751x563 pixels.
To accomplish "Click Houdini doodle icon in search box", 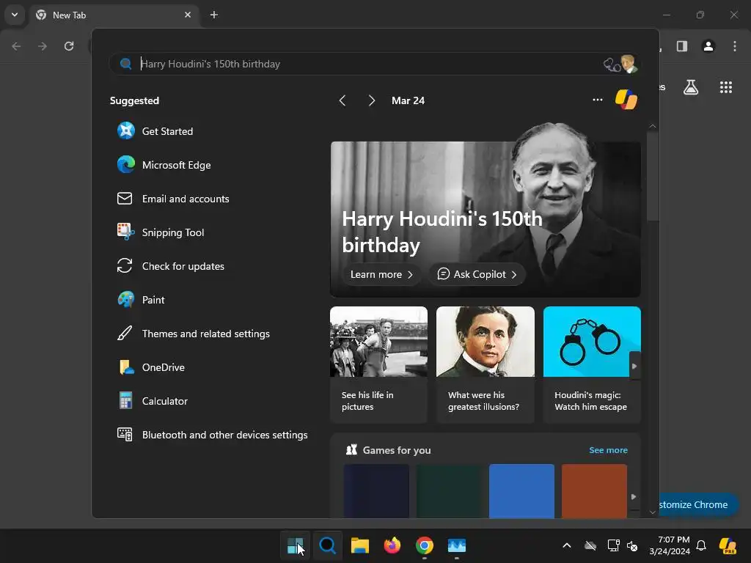I will 620,64.
